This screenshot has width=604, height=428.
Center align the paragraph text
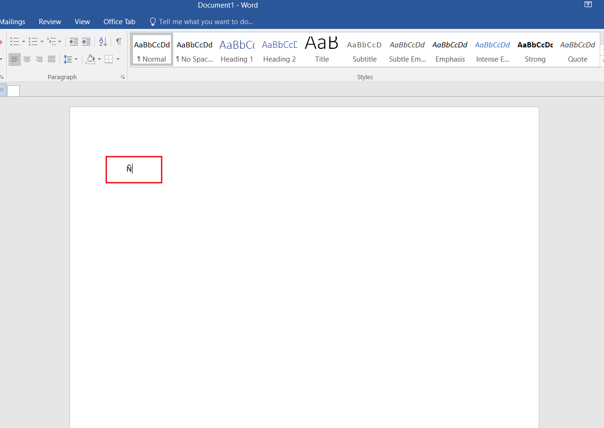coord(27,59)
